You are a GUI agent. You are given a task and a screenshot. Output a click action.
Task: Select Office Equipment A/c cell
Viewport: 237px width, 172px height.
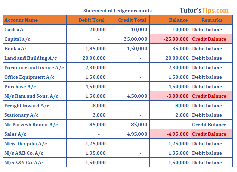point(35,77)
